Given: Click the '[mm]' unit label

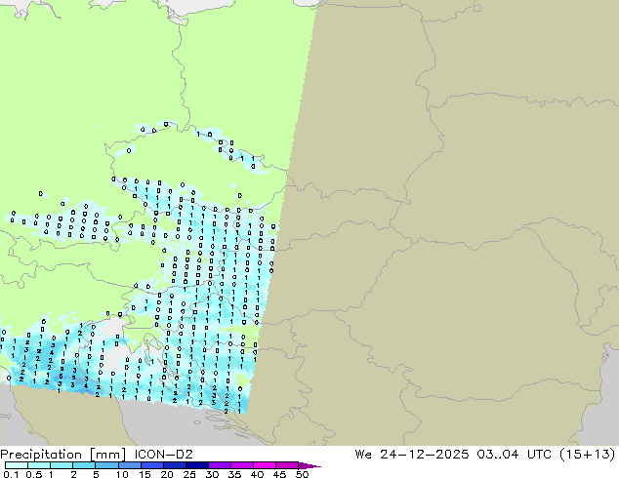Looking at the screenshot, I should [108, 455].
